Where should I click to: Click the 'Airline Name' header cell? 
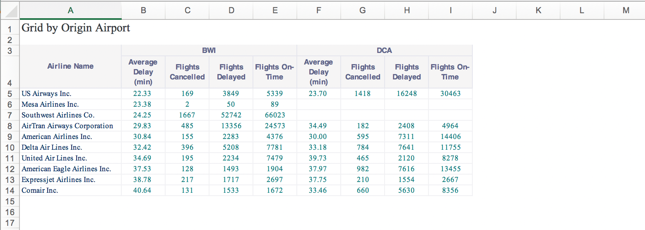[x=70, y=66]
